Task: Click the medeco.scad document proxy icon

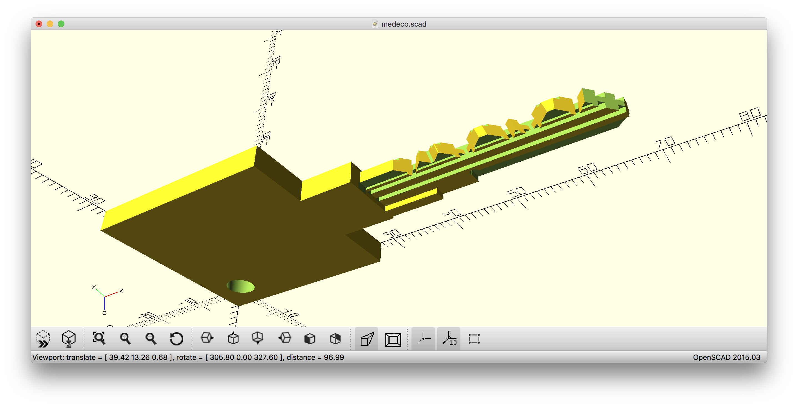Action: tap(375, 24)
